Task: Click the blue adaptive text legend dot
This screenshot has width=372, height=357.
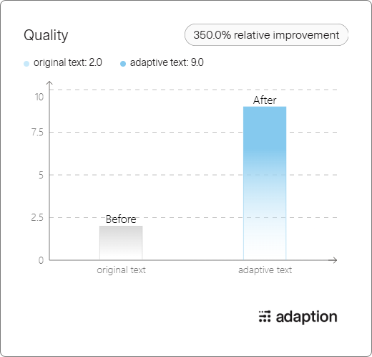Action: [x=123, y=64]
